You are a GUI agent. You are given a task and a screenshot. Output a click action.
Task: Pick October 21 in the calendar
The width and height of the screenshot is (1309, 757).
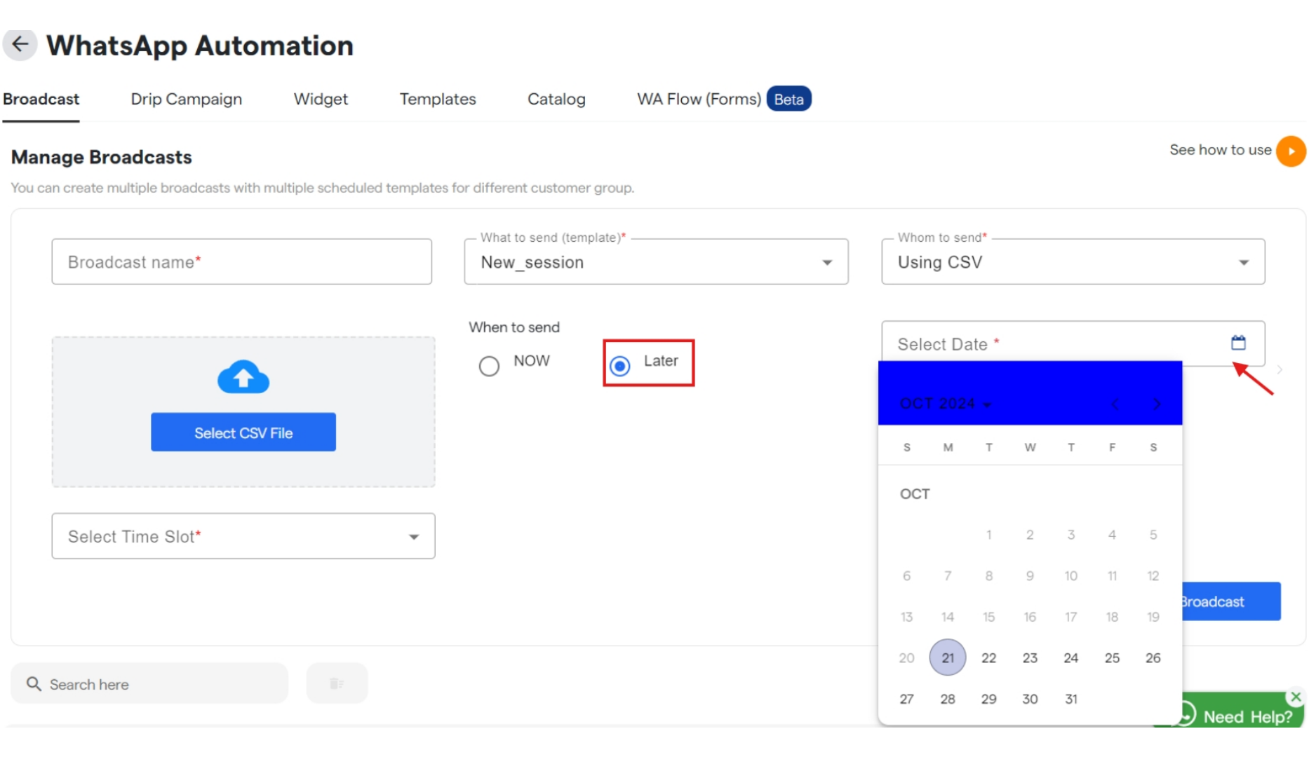coord(948,657)
